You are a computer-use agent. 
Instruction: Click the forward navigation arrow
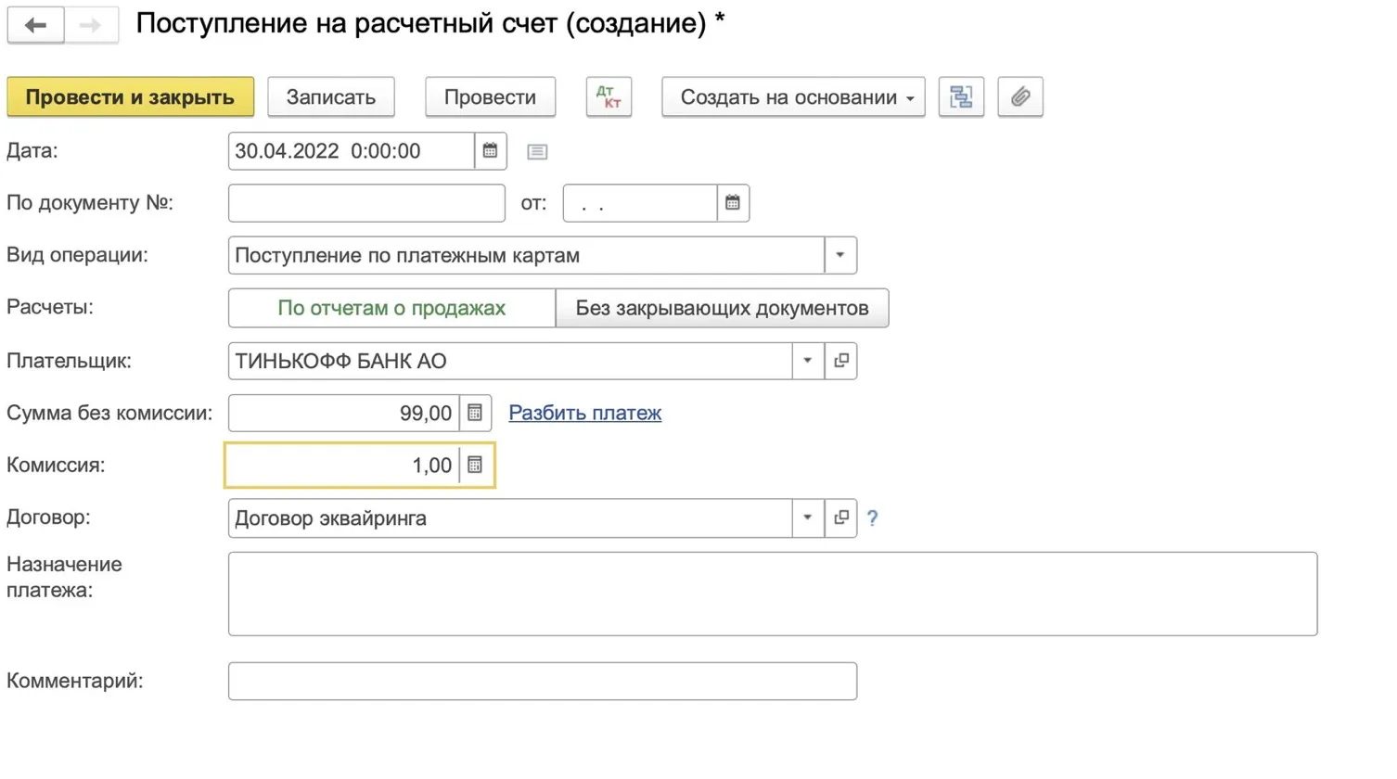[91, 25]
